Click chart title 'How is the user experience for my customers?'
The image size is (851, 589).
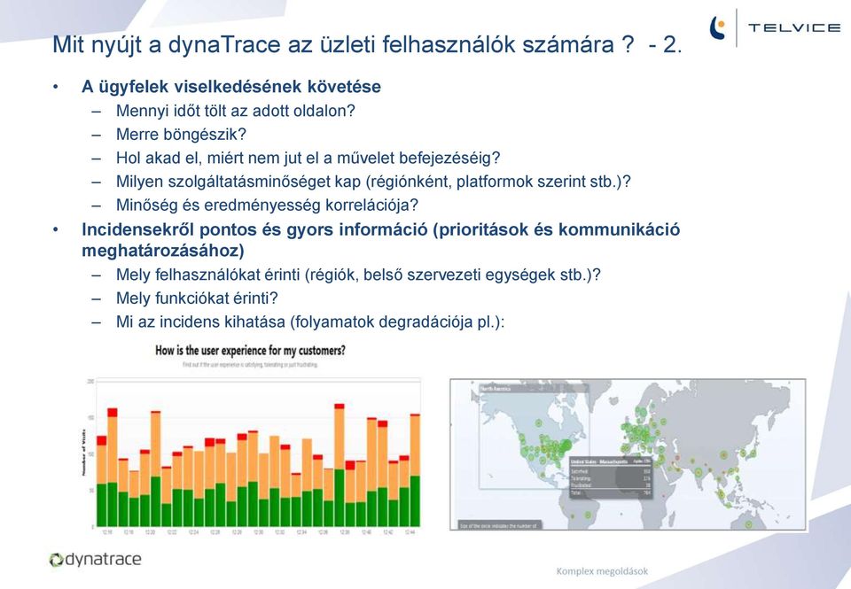(250, 351)
